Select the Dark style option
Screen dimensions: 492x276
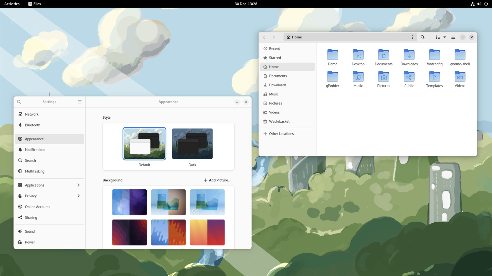pos(192,143)
